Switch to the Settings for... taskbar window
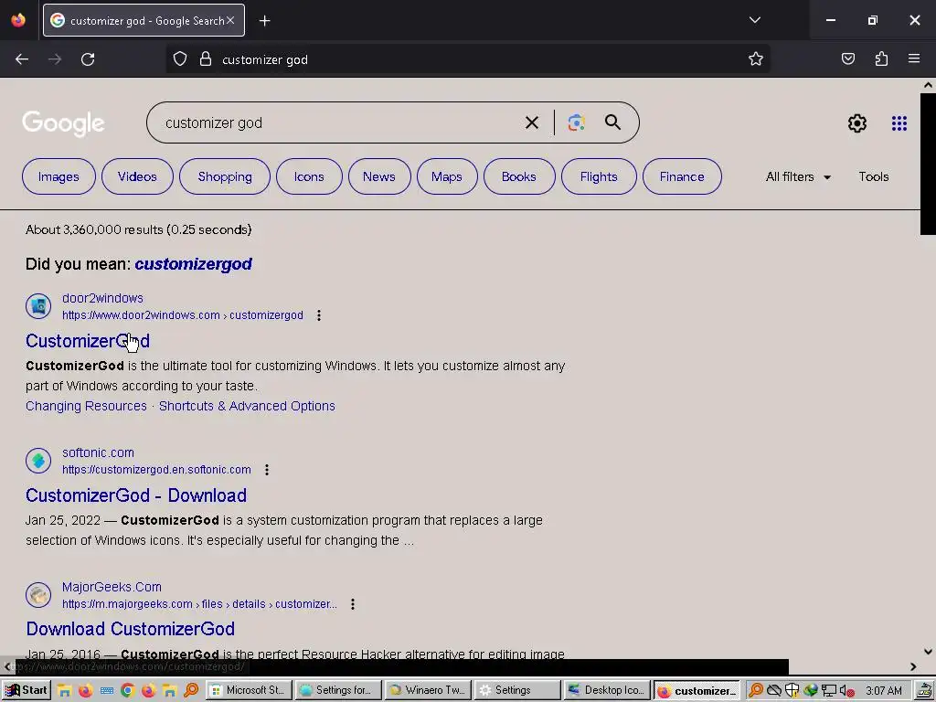 [338, 690]
